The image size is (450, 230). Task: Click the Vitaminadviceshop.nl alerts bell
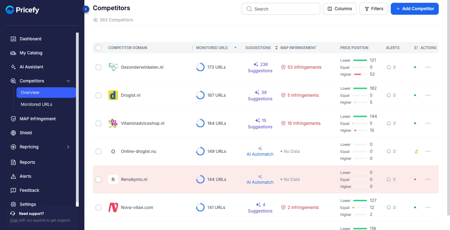pyautogui.click(x=389, y=123)
